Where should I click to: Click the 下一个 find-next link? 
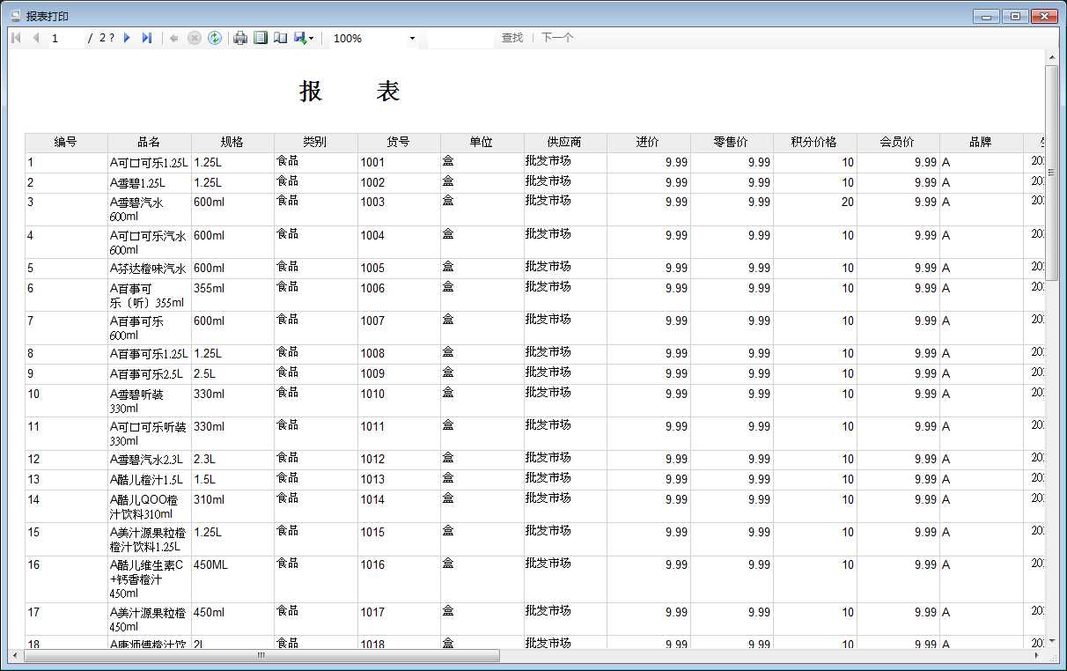pos(557,38)
